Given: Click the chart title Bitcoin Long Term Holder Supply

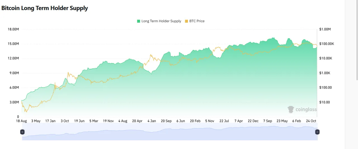Looking at the screenshot, I should pyautogui.click(x=45, y=8).
